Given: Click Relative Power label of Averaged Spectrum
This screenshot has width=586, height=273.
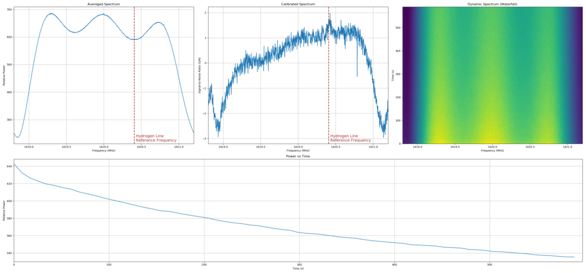Looking at the screenshot, I should pyautogui.click(x=4, y=75).
